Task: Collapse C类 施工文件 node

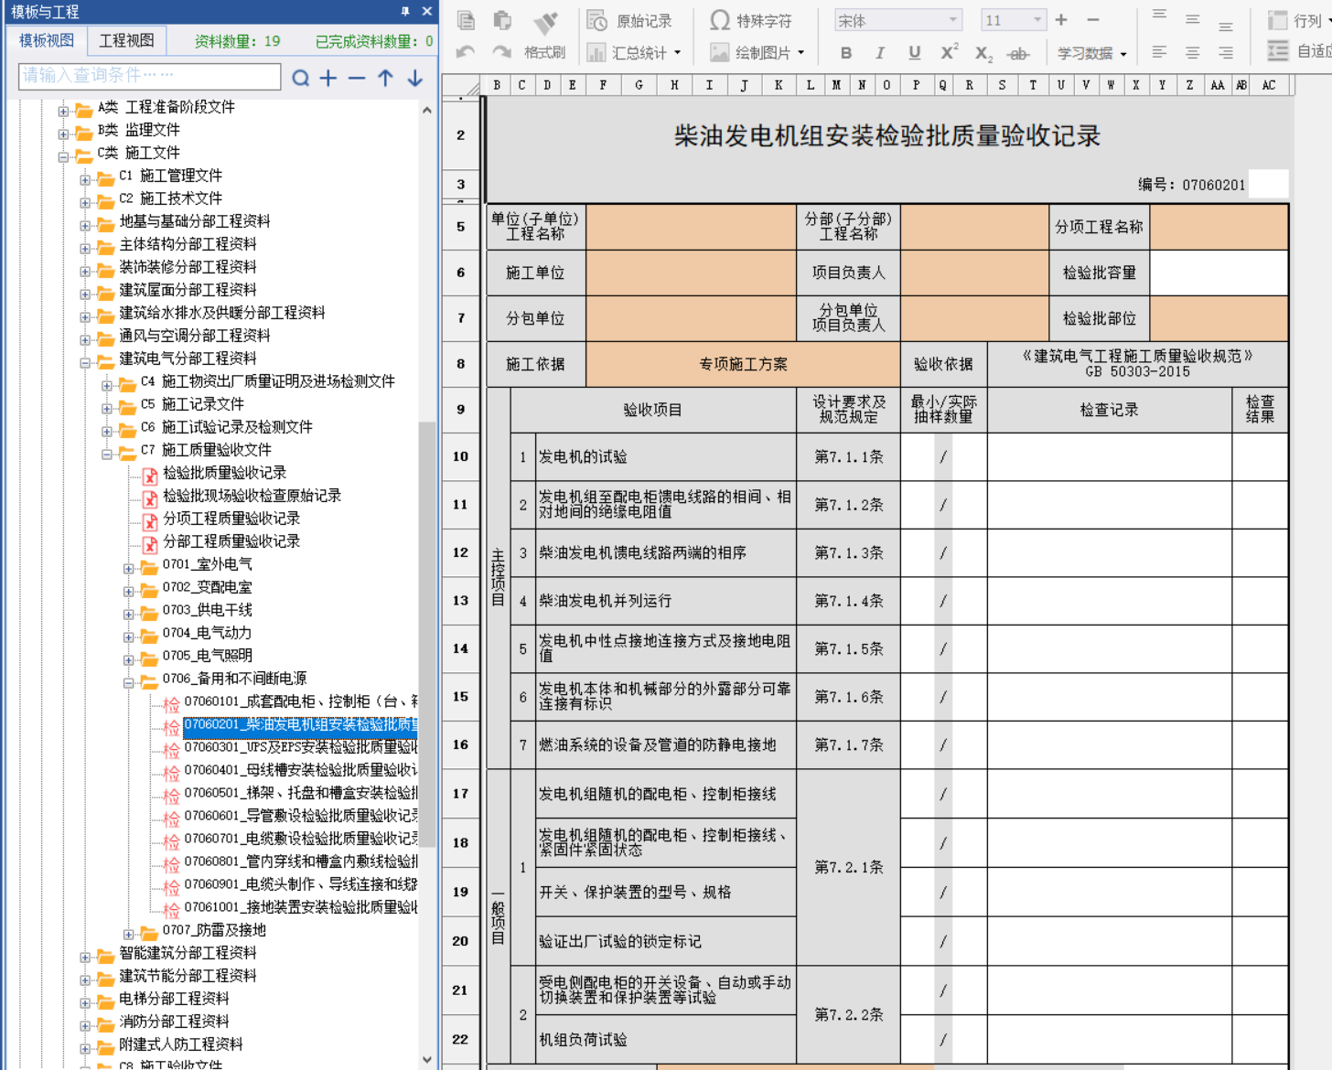Action: tap(63, 157)
